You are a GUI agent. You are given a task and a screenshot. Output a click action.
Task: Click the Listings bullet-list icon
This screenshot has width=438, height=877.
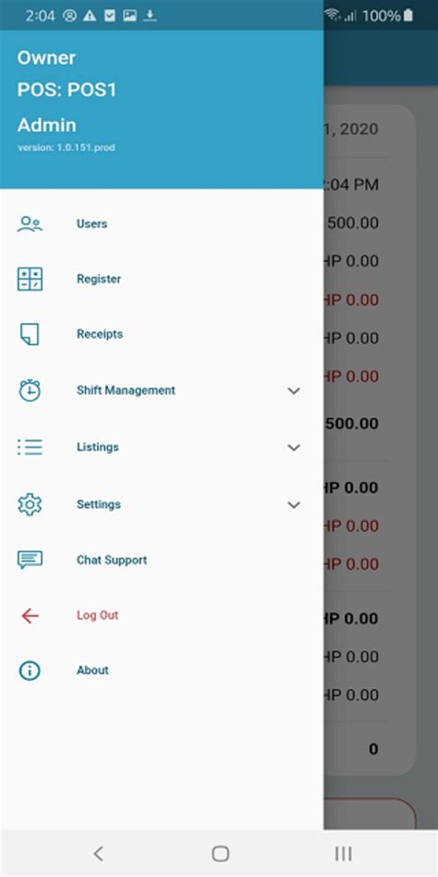tap(30, 447)
